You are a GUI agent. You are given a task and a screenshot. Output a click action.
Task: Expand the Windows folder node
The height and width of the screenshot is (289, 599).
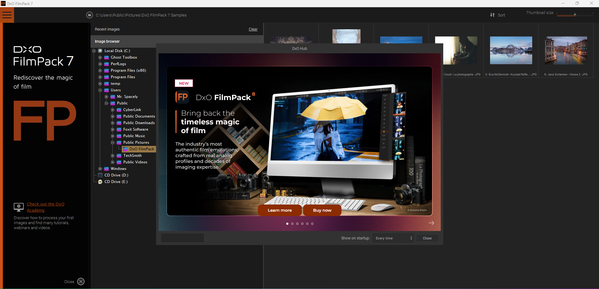point(100,169)
